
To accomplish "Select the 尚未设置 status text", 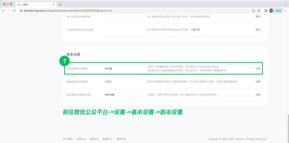I will [x=109, y=95].
